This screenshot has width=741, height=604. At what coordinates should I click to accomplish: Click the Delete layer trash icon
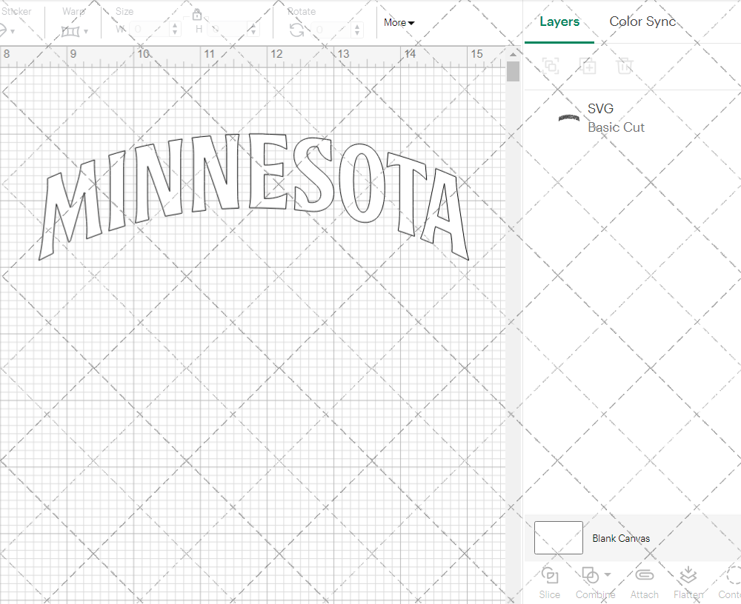click(624, 66)
